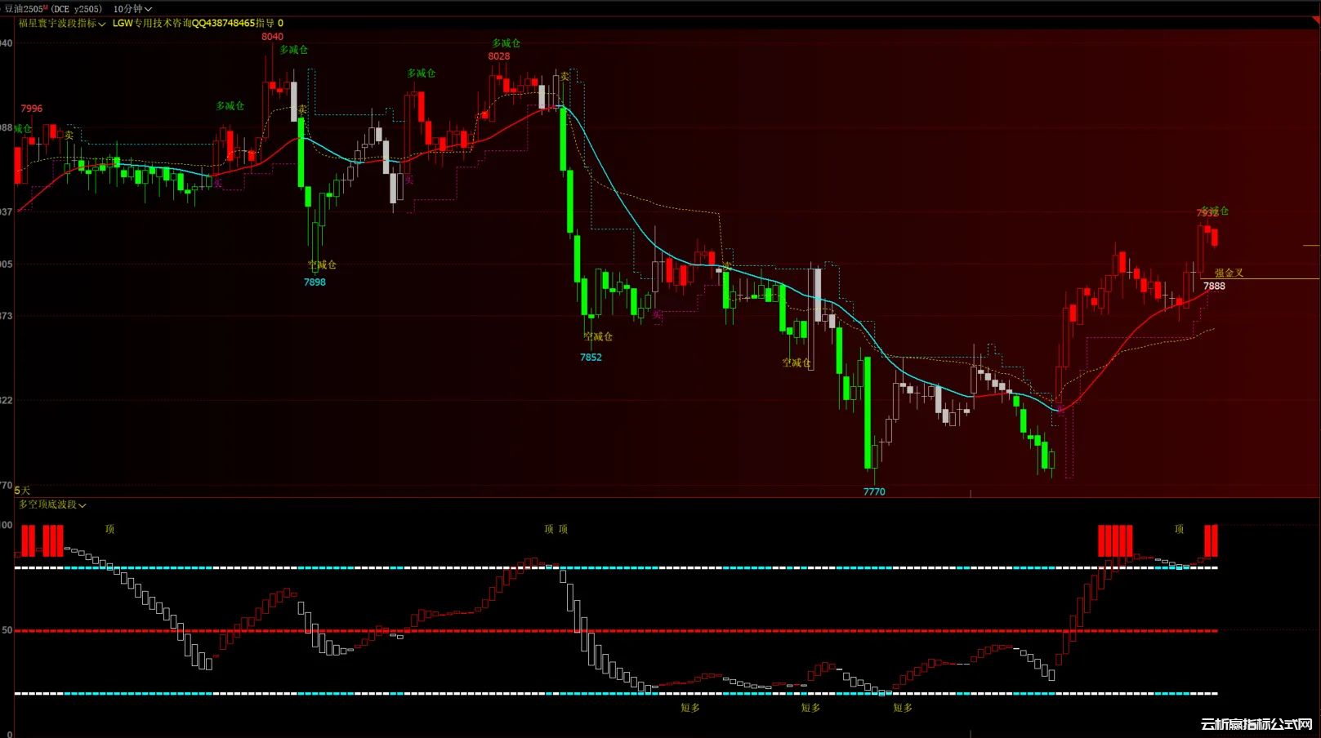Click the 7888 price label
This screenshot has height=738, width=1321.
pyautogui.click(x=1214, y=287)
